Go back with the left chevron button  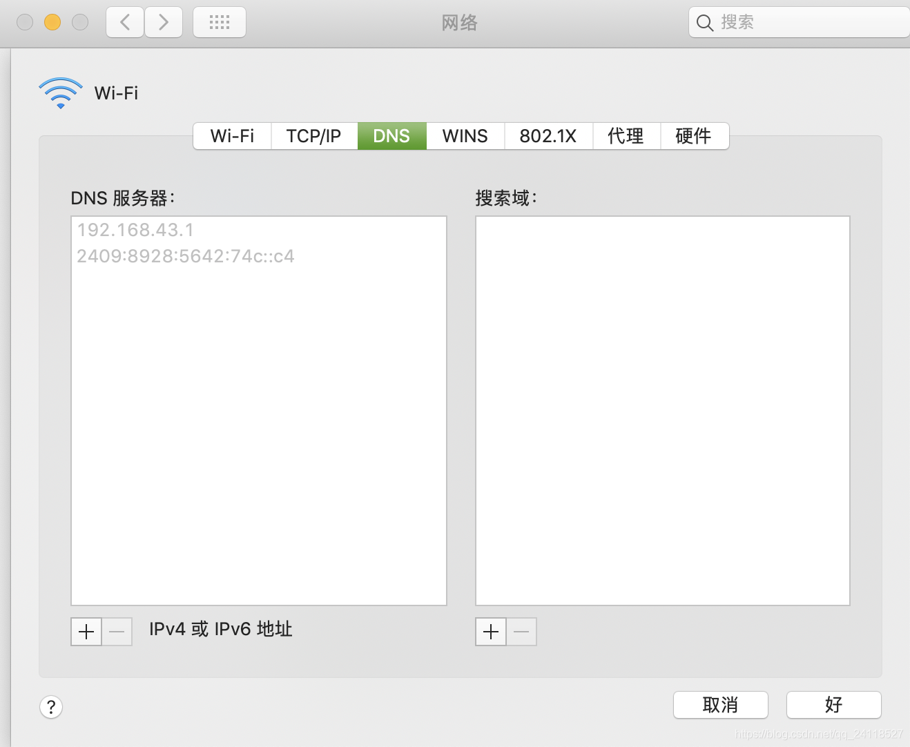tap(125, 22)
